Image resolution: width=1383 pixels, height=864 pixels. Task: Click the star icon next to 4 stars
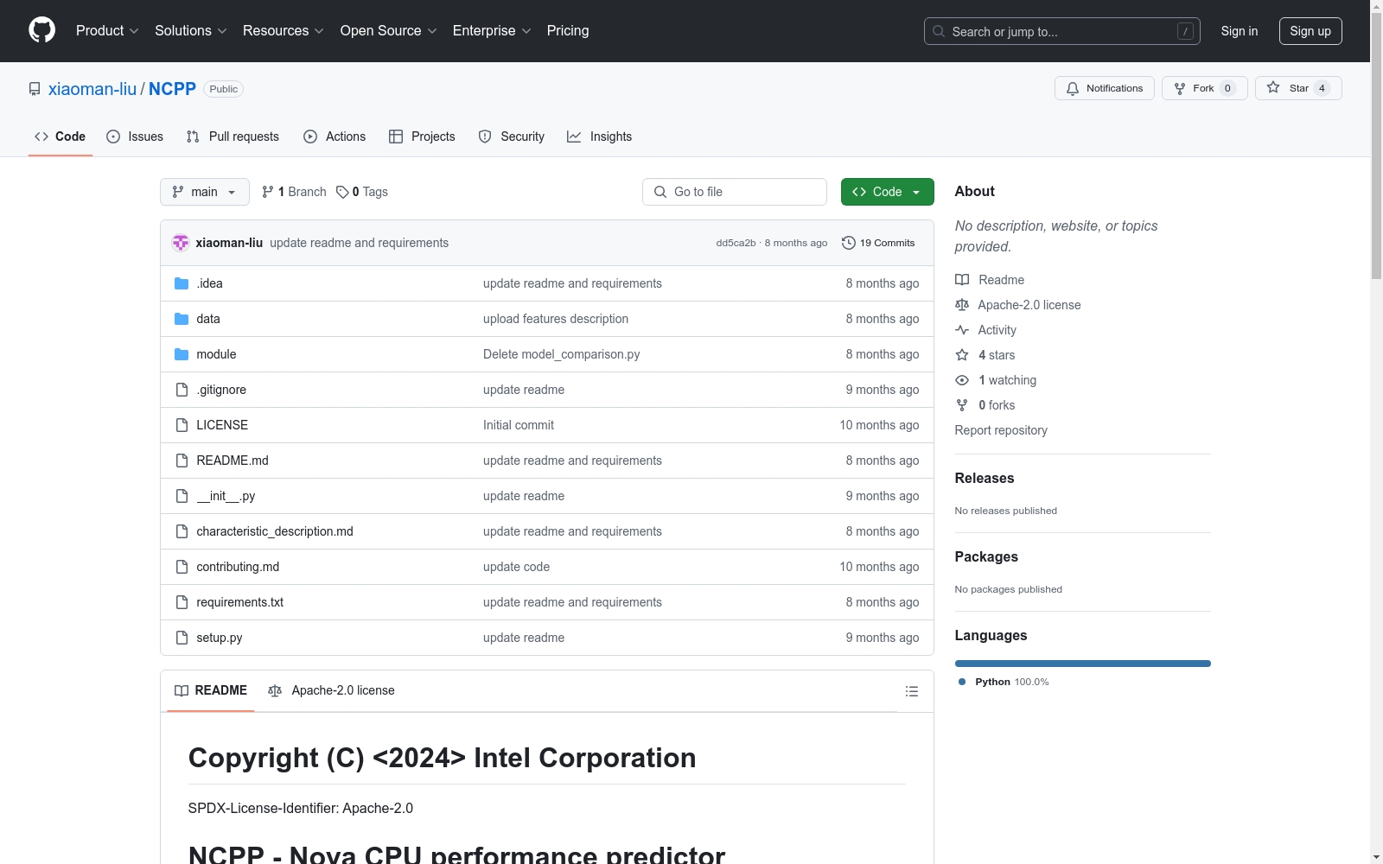[x=962, y=355]
